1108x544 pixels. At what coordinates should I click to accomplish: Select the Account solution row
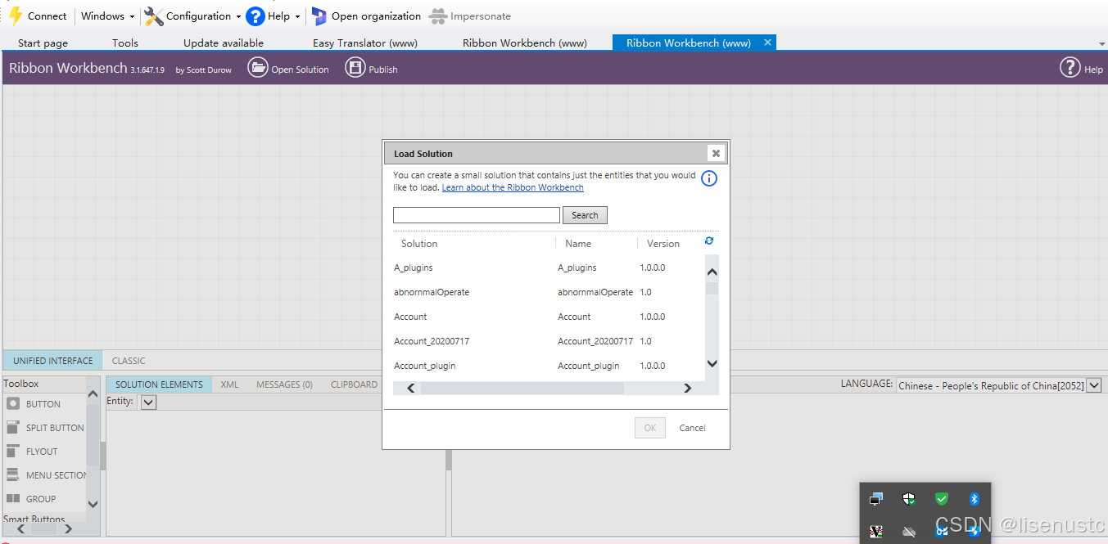tap(548, 317)
